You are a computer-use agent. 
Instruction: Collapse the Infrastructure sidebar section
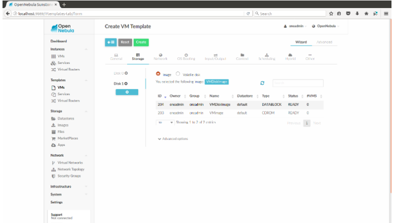[86, 187]
